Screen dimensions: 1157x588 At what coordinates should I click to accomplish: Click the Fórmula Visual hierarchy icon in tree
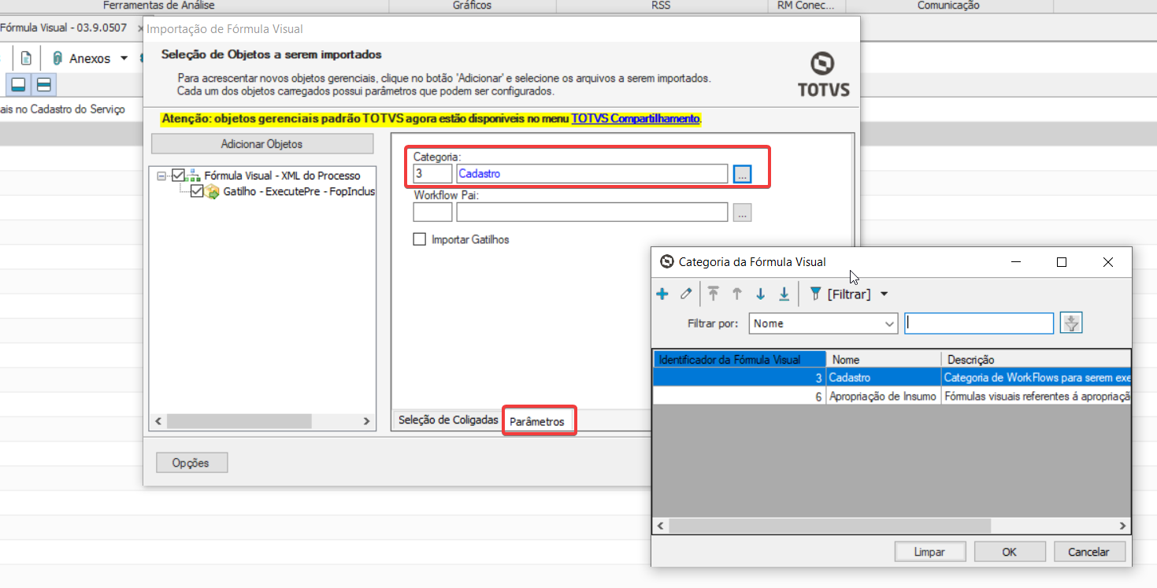pos(193,176)
